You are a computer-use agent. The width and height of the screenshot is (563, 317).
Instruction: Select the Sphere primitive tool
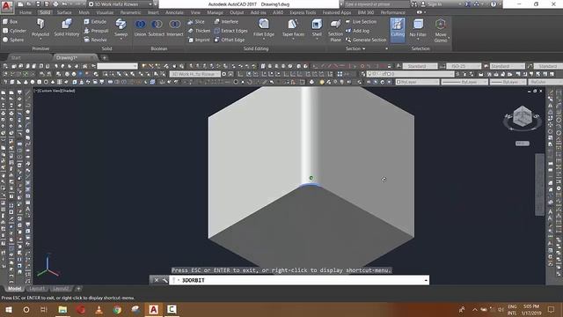(x=13, y=40)
